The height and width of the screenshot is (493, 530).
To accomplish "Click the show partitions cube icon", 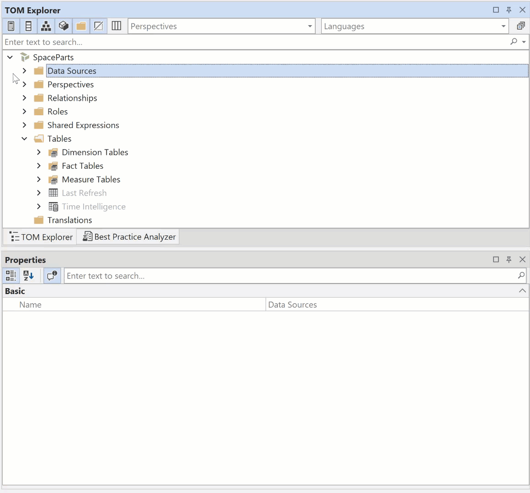I will point(64,26).
